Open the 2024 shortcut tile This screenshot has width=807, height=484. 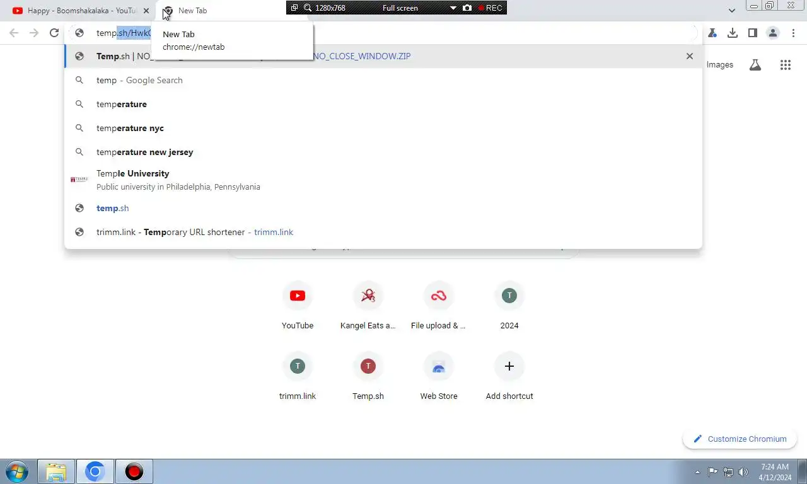(509, 306)
